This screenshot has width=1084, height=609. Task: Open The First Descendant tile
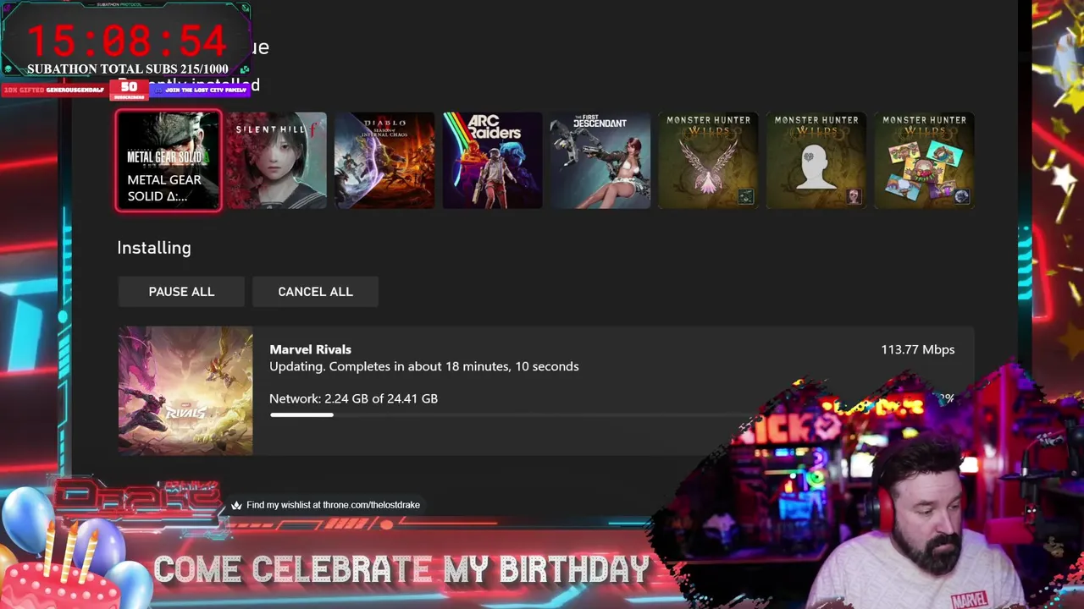coord(600,161)
